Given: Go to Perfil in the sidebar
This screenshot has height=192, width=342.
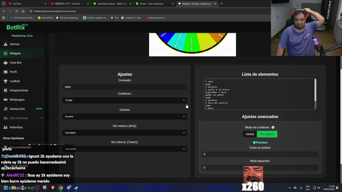Looking at the screenshot, I should (x=13, y=72).
